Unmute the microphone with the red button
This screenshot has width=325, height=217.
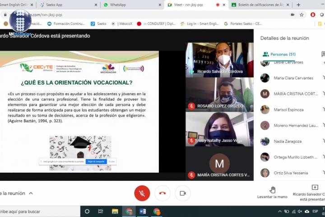coord(142,193)
